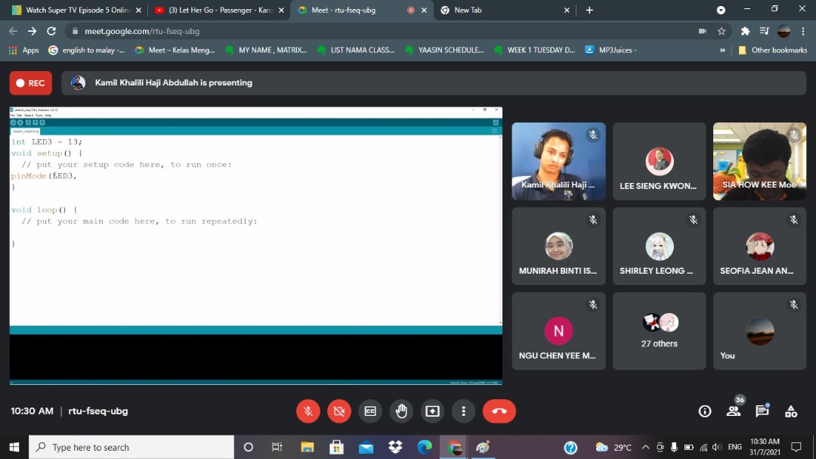The height and width of the screenshot is (459, 816).
Task: Switch to the New Tab browser tab
Action: point(502,11)
